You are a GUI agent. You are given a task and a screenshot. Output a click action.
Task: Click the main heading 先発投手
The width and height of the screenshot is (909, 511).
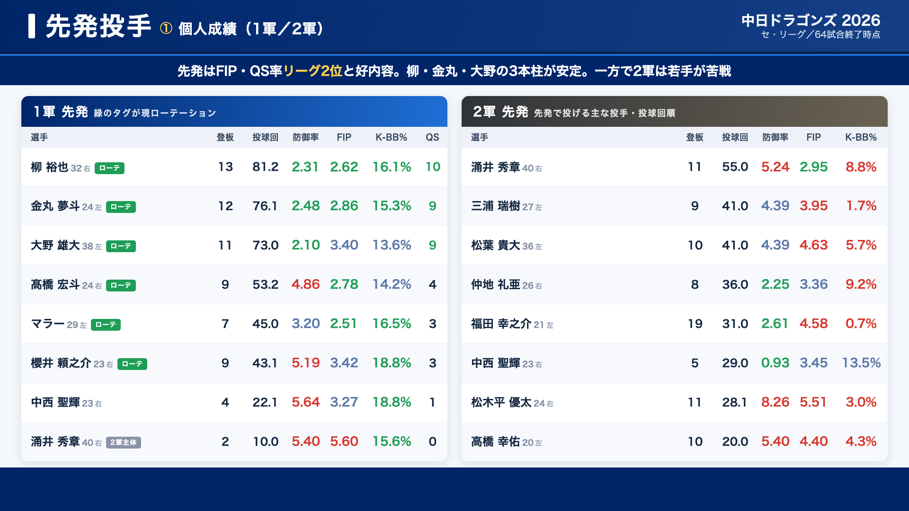pyautogui.click(x=98, y=26)
